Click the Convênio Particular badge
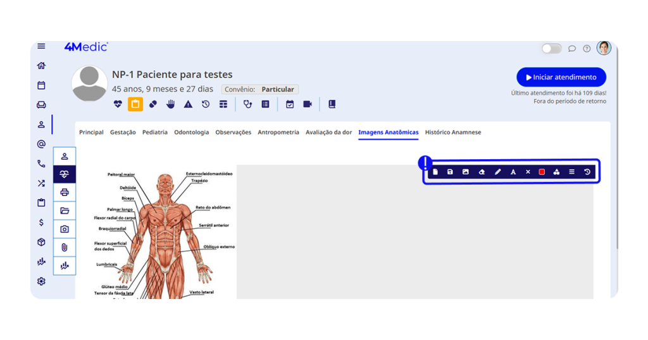 tap(260, 90)
